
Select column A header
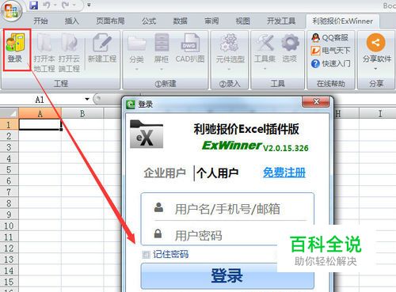pyautogui.click(x=40, y=113)
